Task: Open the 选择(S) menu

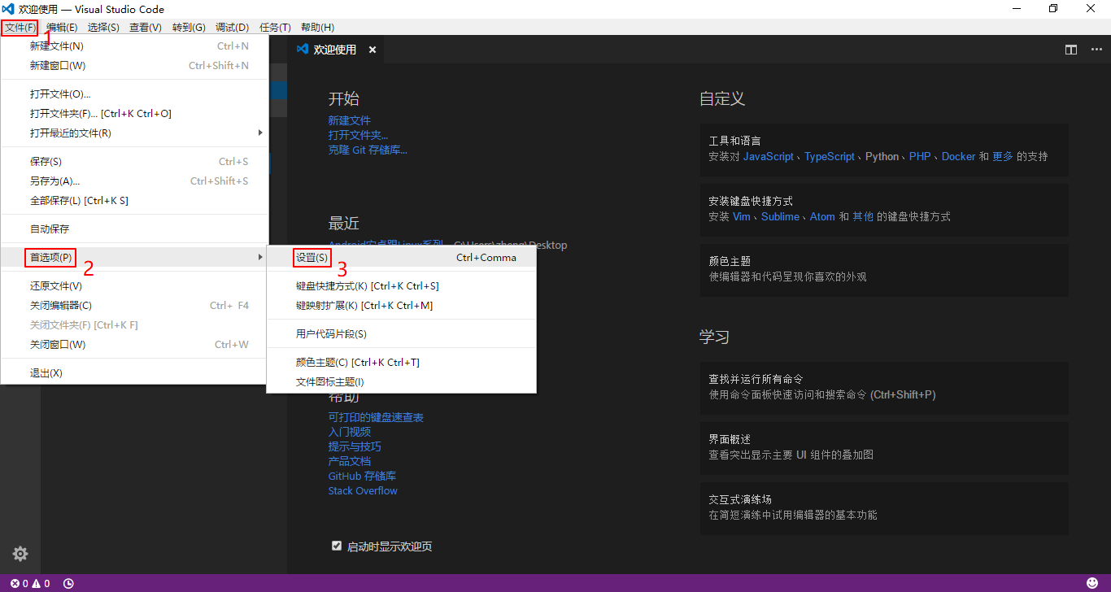Action: [x=103, y=28]
